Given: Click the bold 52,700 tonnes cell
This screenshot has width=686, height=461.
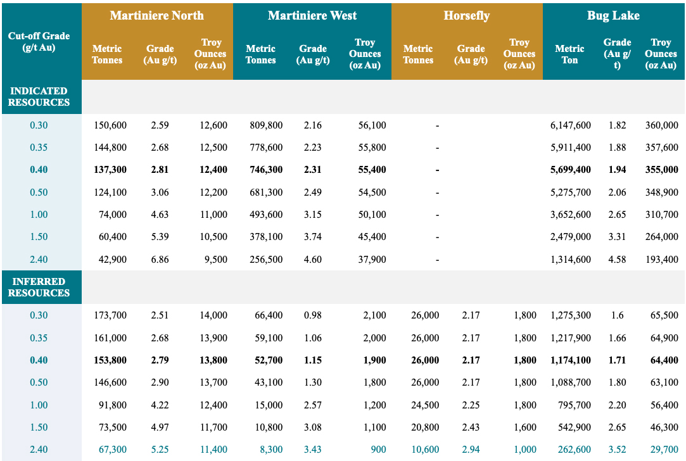Looking at the screenshot, I should [x=269, y=360].
